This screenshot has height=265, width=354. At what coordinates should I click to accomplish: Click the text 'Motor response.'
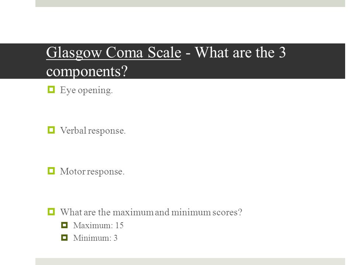click(x=92, y=172)
